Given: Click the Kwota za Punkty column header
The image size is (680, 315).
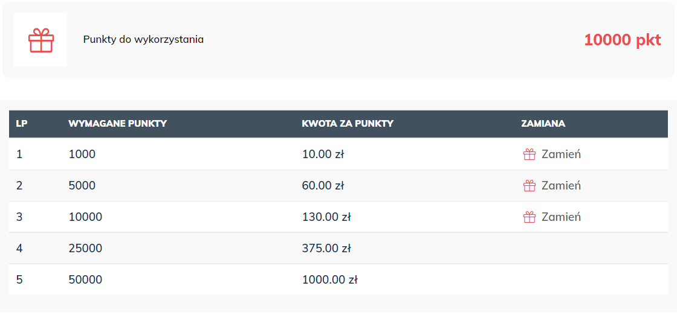Looking at the screenshot, I should [x=348, y=124].
